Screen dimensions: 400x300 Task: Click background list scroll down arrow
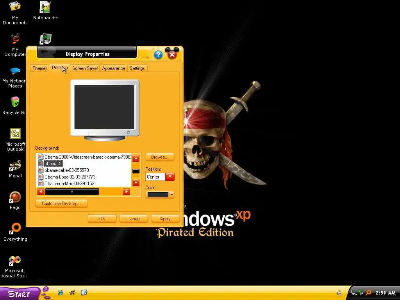coord(136,183)
